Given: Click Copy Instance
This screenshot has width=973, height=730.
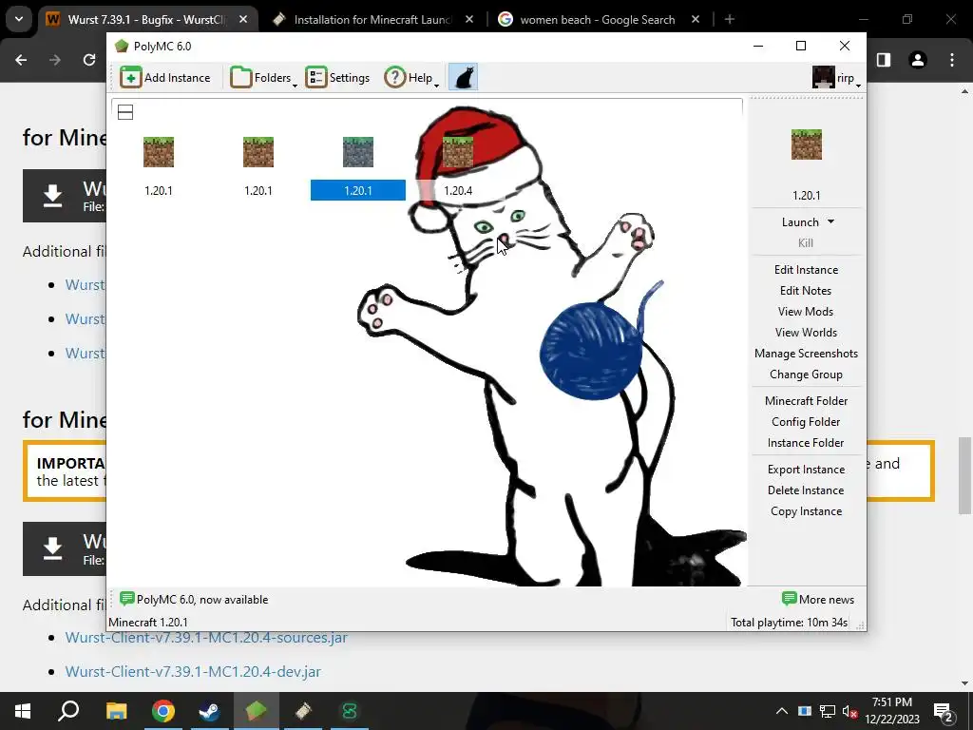Looking at the screenshot, I should [806, 511].
